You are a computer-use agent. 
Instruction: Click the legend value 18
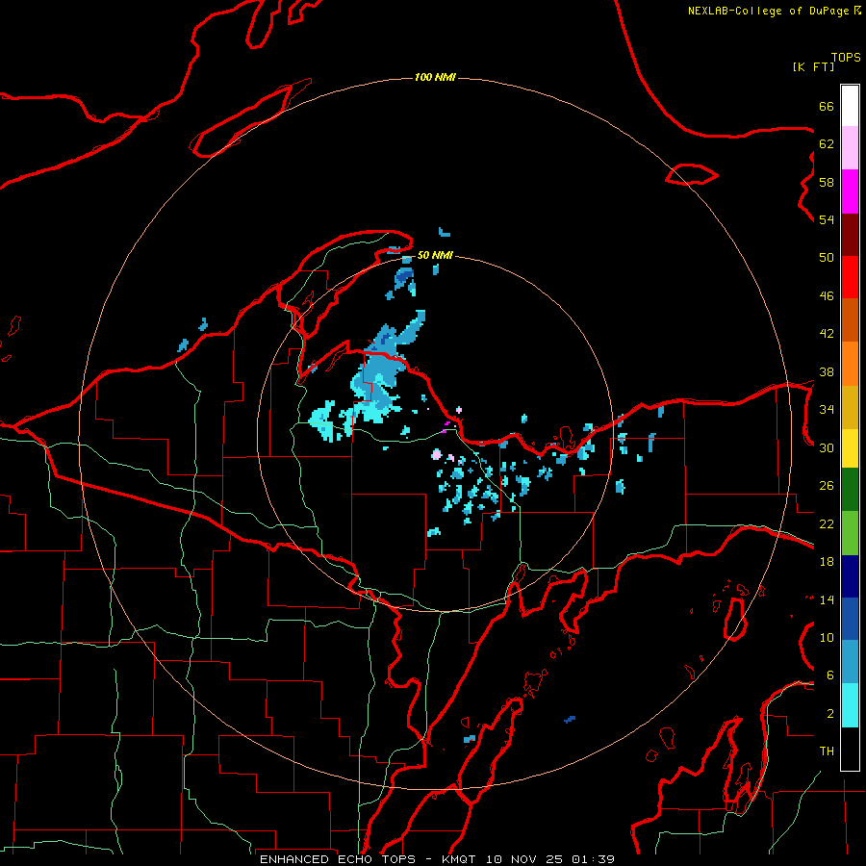827,562
